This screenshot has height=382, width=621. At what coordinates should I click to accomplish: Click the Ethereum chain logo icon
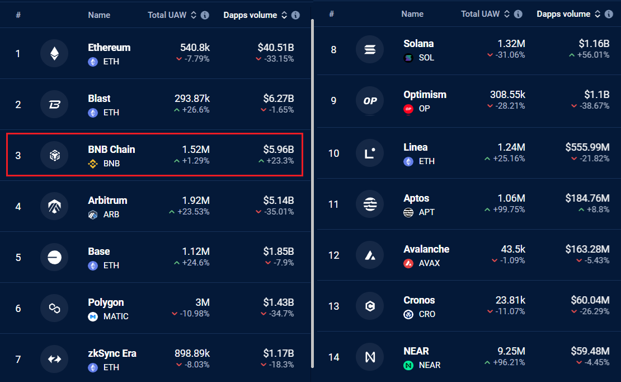click(x=54, y=54)
